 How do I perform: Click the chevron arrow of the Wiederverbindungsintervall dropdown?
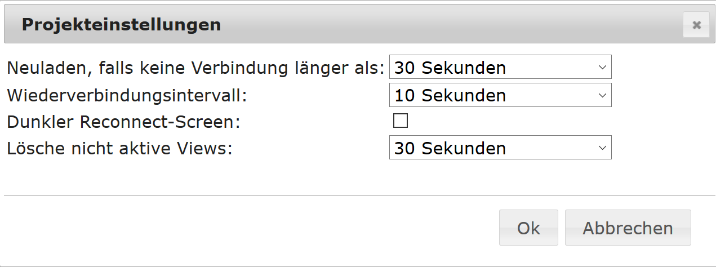coord(602,95)
